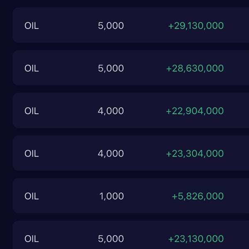Screen dimensions: 249x249
Task: Select OIL label in the +29,130,000 row
Action: [x=32, y=26]
